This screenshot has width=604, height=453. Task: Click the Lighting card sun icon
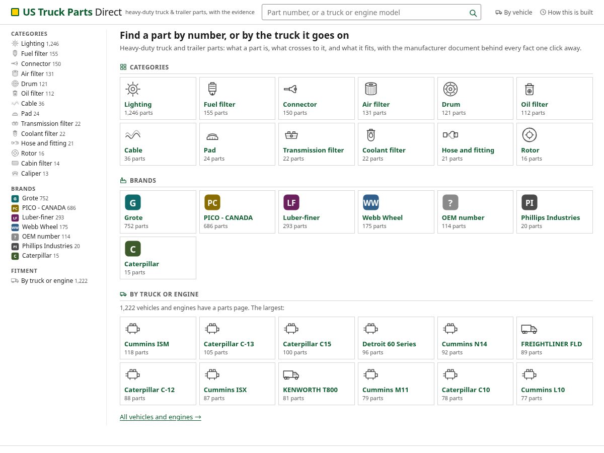(x=132, y=89)
